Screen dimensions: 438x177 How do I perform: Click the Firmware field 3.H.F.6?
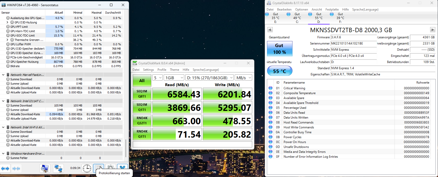[x=354, y=37]
